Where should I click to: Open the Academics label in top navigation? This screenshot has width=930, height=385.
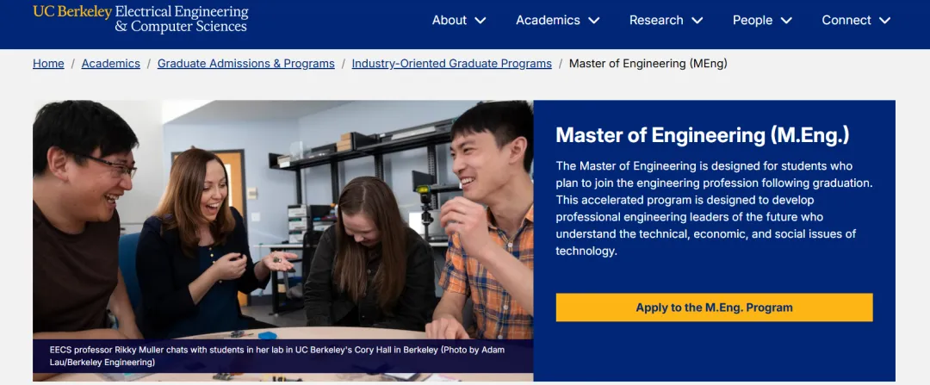coord(548,21)
